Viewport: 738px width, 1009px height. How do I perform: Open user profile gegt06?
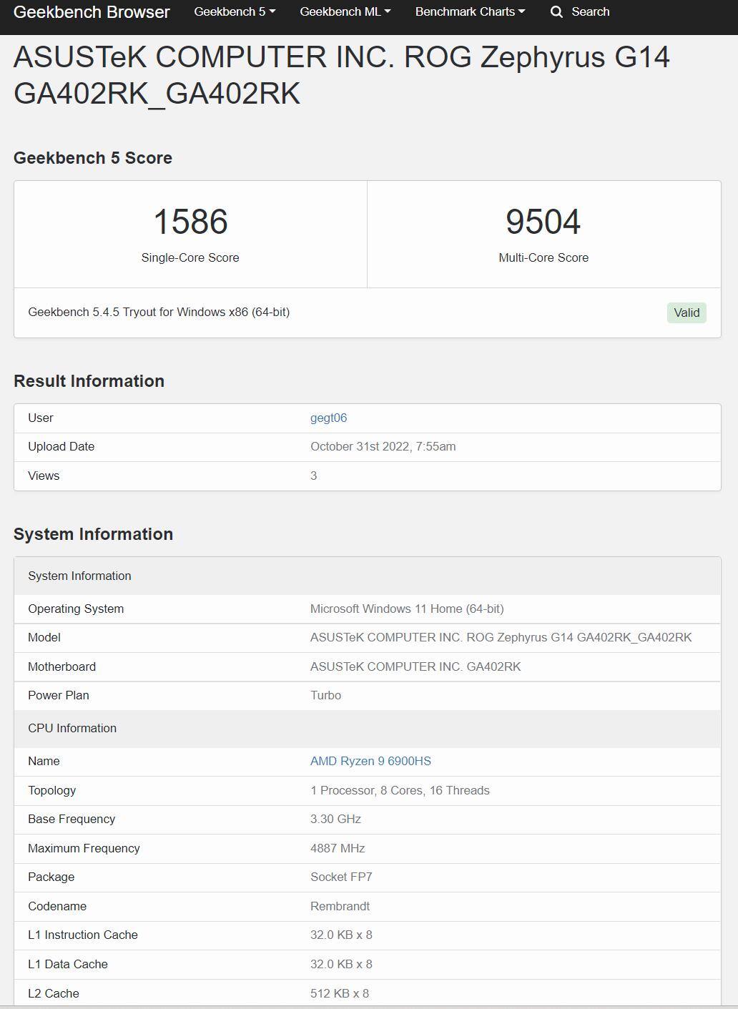click(x=328, y=418)
